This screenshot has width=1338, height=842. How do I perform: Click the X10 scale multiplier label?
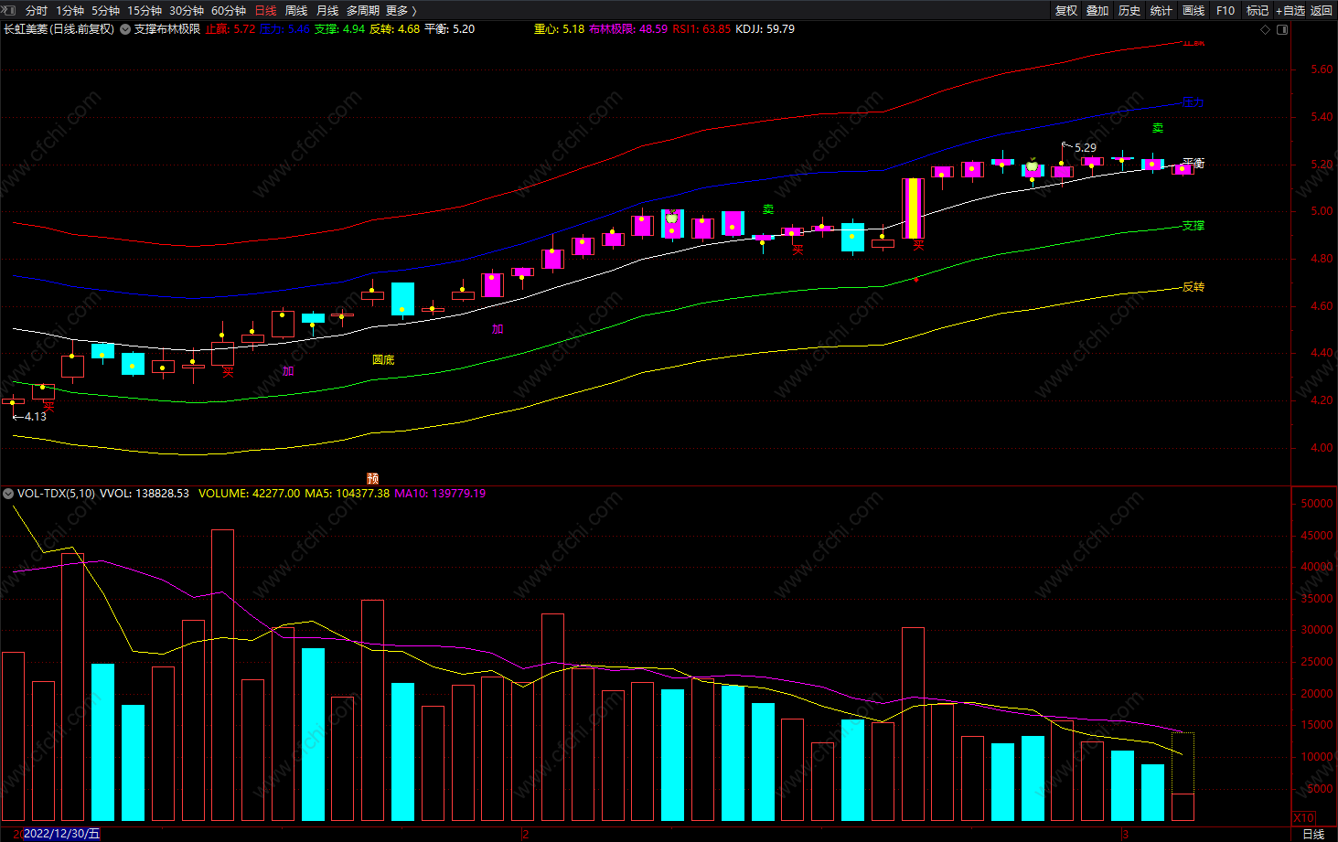tap(1304, 817)
